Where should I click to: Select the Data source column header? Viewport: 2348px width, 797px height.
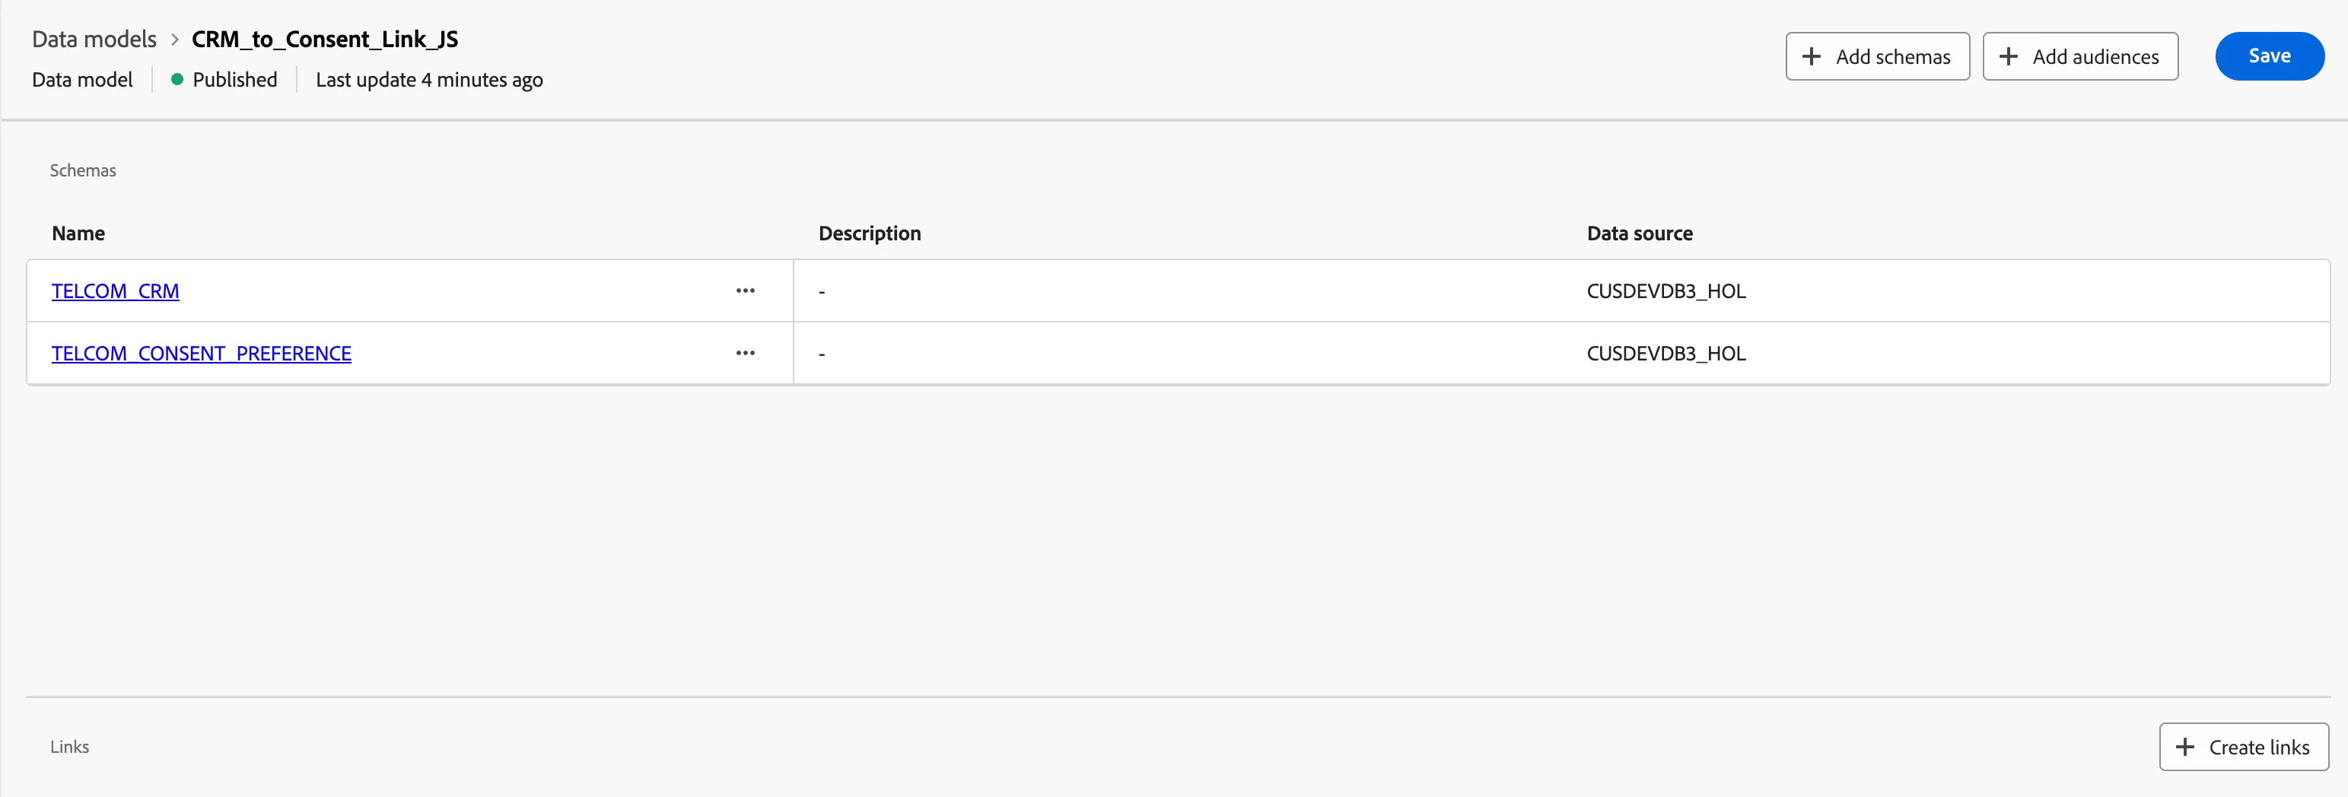(x=1640, y=233)
